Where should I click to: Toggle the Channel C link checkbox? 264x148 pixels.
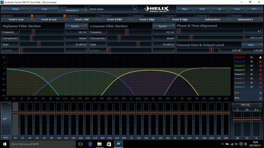97,16
